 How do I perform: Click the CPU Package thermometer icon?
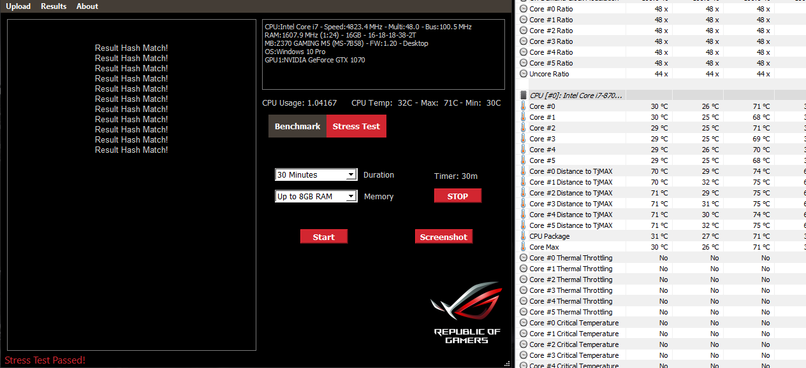pos(524,236)
